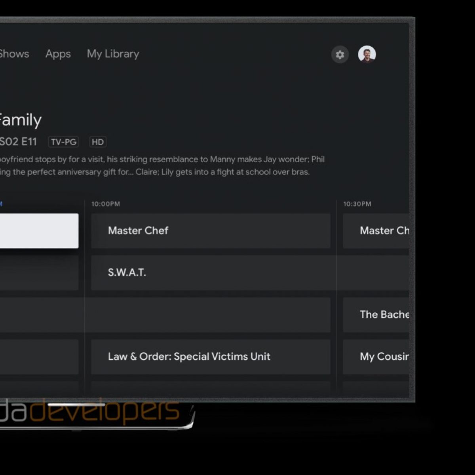Select Master Chef at 10:00PM
The height and width of the screenshot is (475, 475).
pos(211,231)
